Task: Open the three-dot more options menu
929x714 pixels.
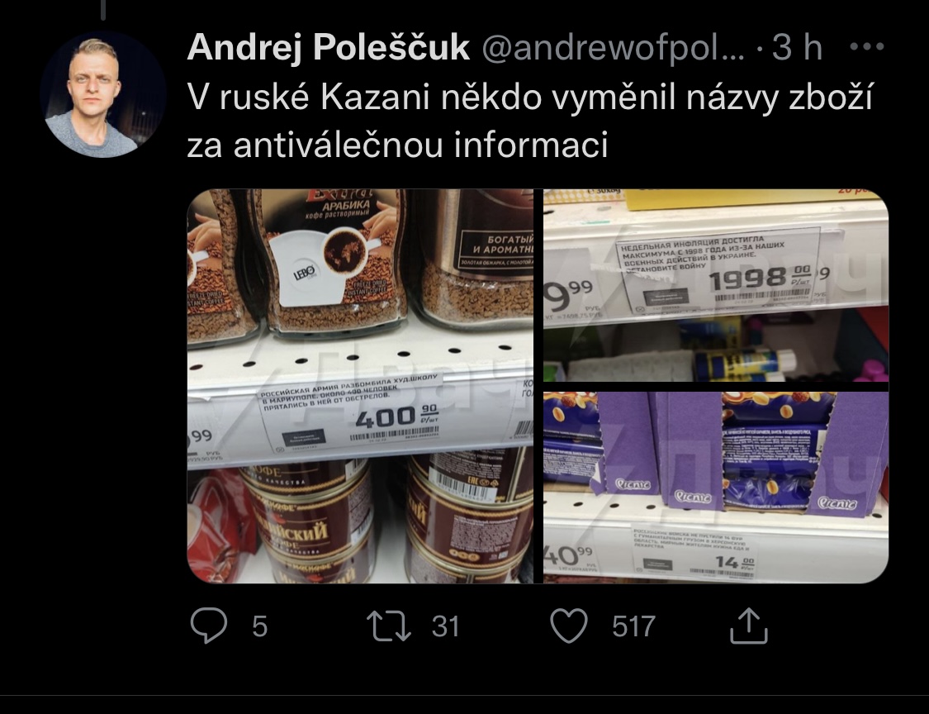Action: click(x=867, y=46)
